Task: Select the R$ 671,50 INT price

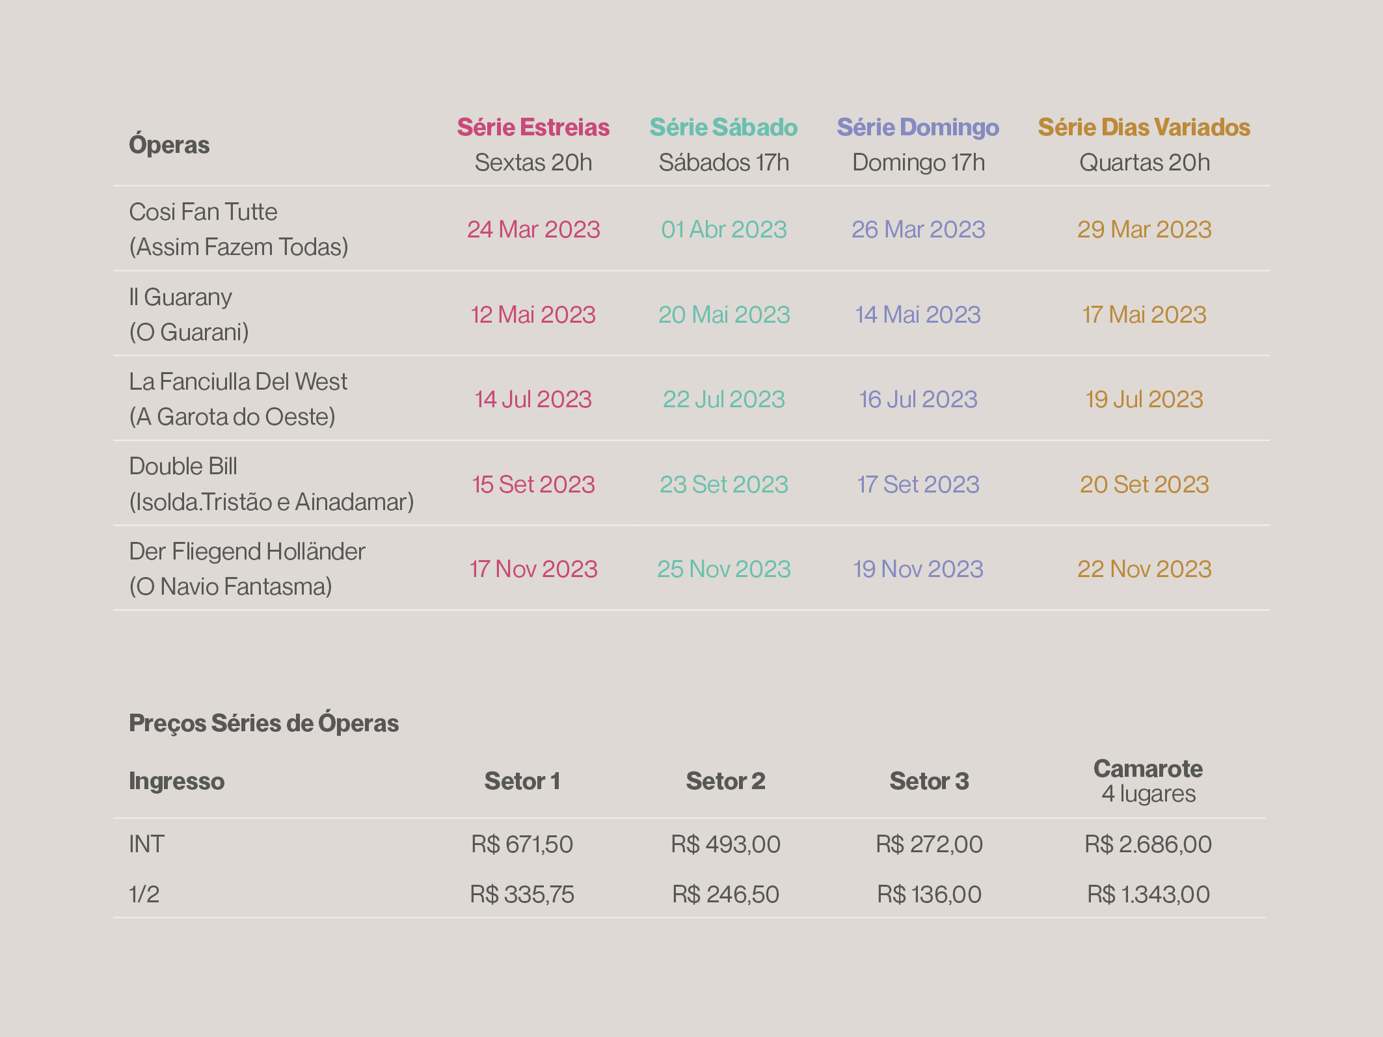Action: tap(522, 844)
